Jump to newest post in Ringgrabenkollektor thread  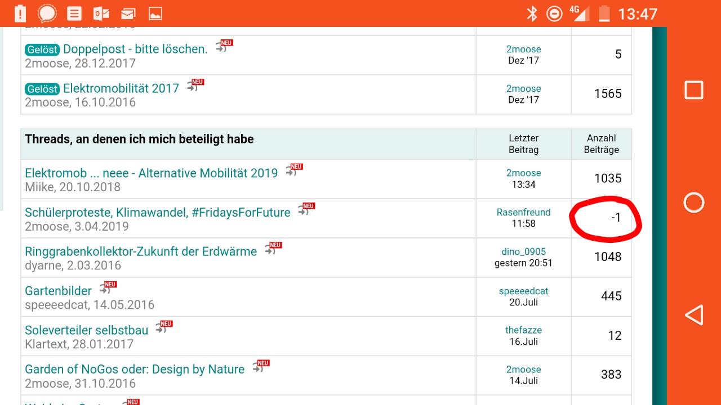click(x=273, y=249)
